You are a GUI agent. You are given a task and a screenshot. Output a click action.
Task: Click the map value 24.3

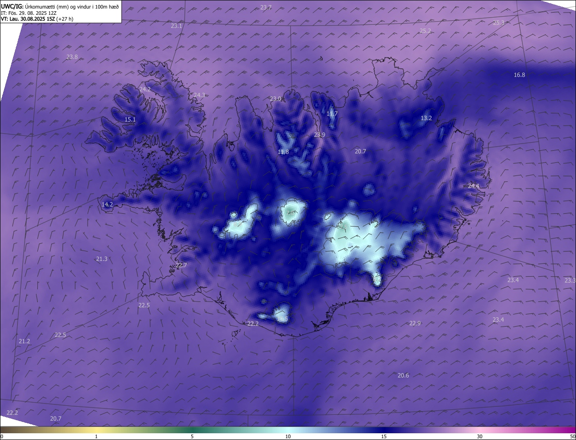(x=199, y=95)
